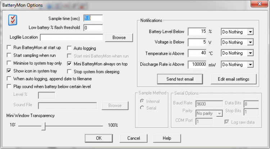The image size is (270, 149).
Task: Click Discharge Rate value field
Action: tap(197, 65)
